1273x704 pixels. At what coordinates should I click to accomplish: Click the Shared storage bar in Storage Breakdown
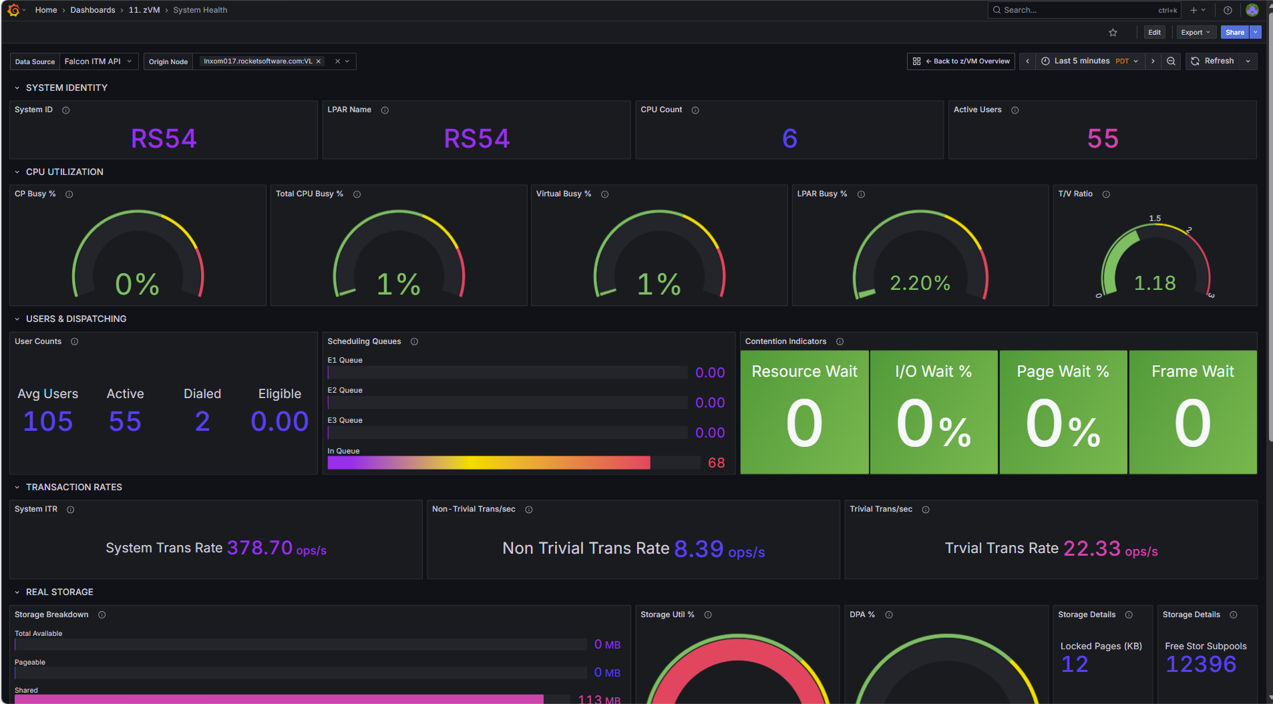coord(279,699)
